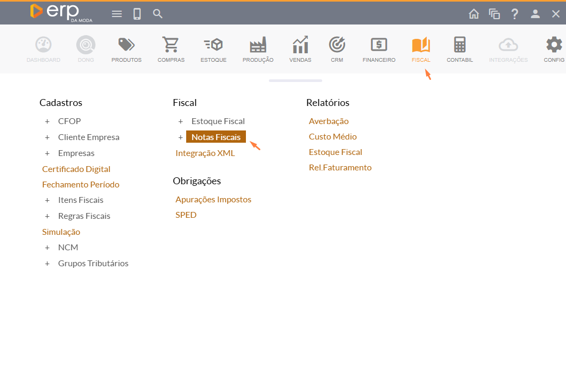Click the gray drag handle bar below the toolbar
The height and width of the screenshot is (377, 566).
coord(295,81)
